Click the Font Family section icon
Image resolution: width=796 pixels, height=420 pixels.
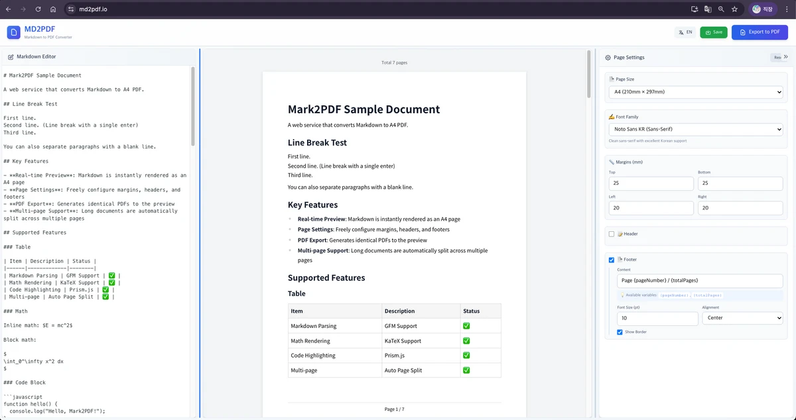coord(612,117)
